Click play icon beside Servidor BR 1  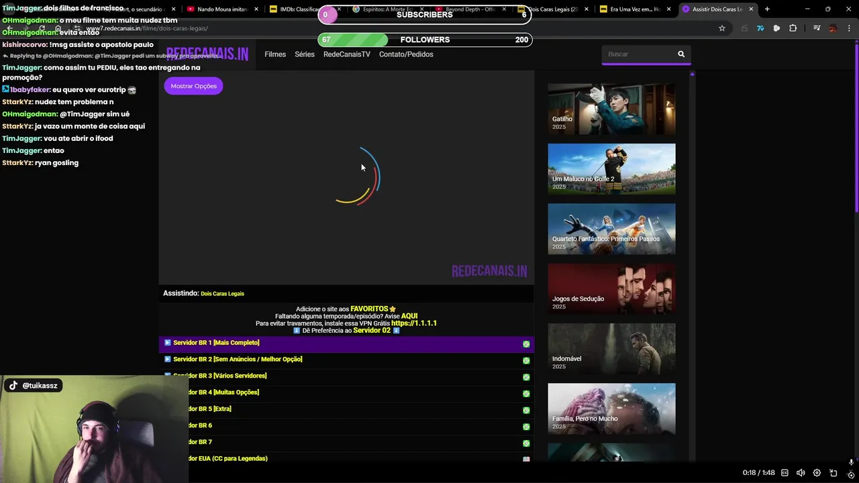coord(168,343)
